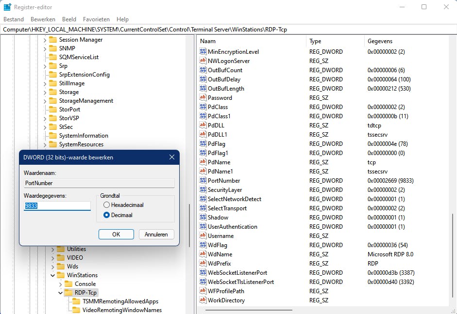The width and height of the screenshot is (457, 314).
Task: Click the Session Manager folder icon
Action: (x=53, y=40)
